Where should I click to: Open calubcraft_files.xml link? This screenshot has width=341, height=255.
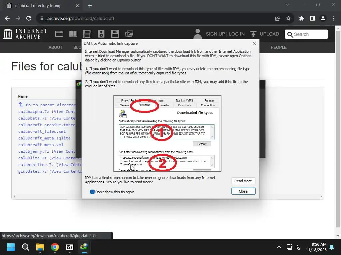pyautogui.click(x=42, y=131)
